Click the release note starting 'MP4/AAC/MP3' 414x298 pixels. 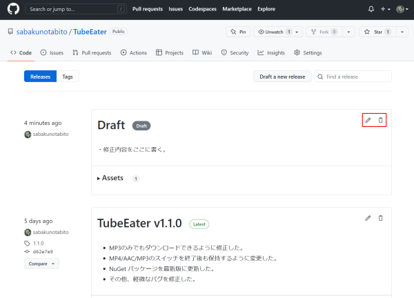point(193,258)
